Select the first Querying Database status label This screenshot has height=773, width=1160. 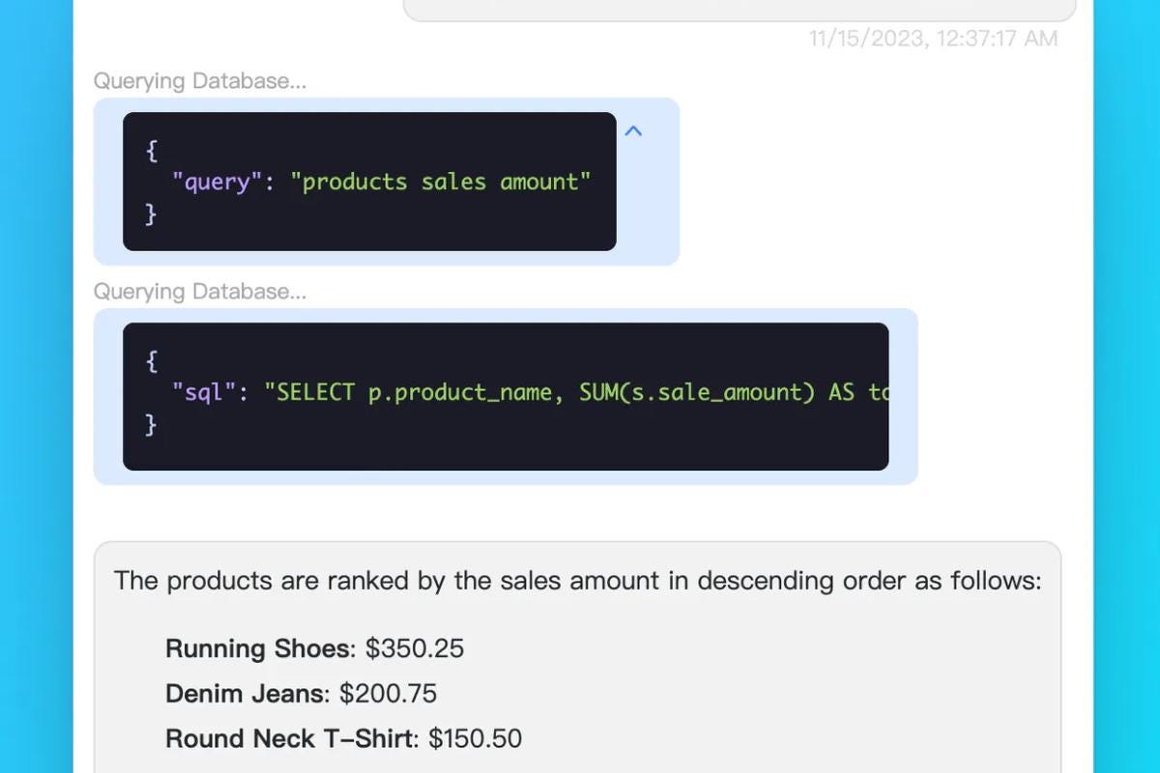point(200,81)
